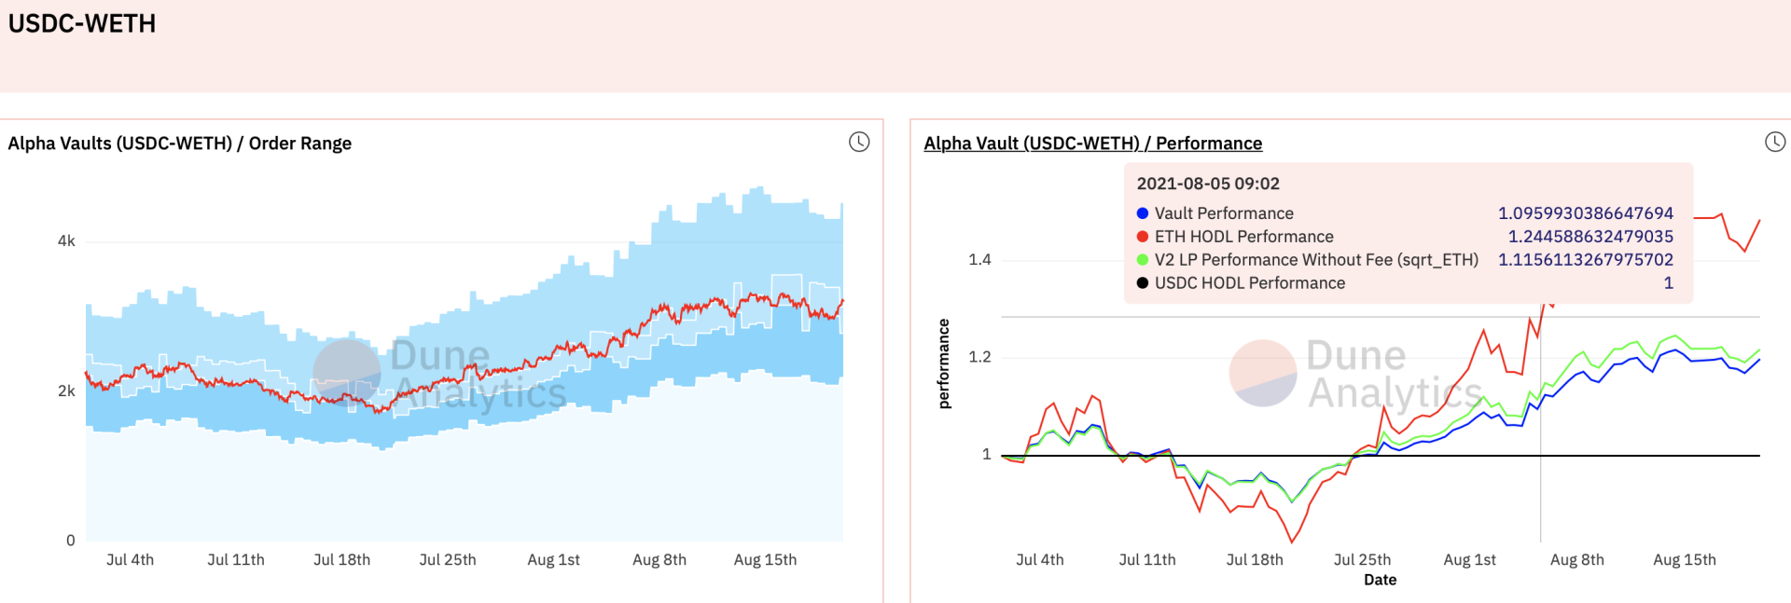
Task: Select Aug 1st label on Order Range axis
Action: [553, 560]
